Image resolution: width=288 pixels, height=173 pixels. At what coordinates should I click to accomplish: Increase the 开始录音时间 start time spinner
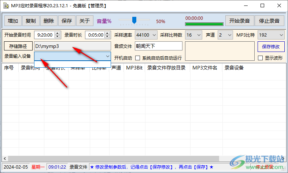(58, 33)
